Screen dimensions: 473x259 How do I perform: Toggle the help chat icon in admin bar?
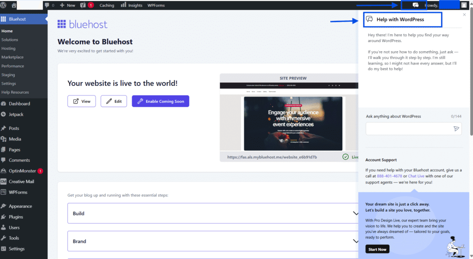tap(415, 5)
